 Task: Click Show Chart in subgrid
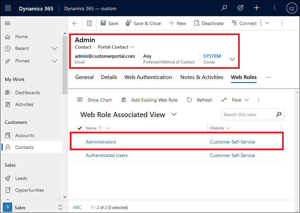point(94,100)
